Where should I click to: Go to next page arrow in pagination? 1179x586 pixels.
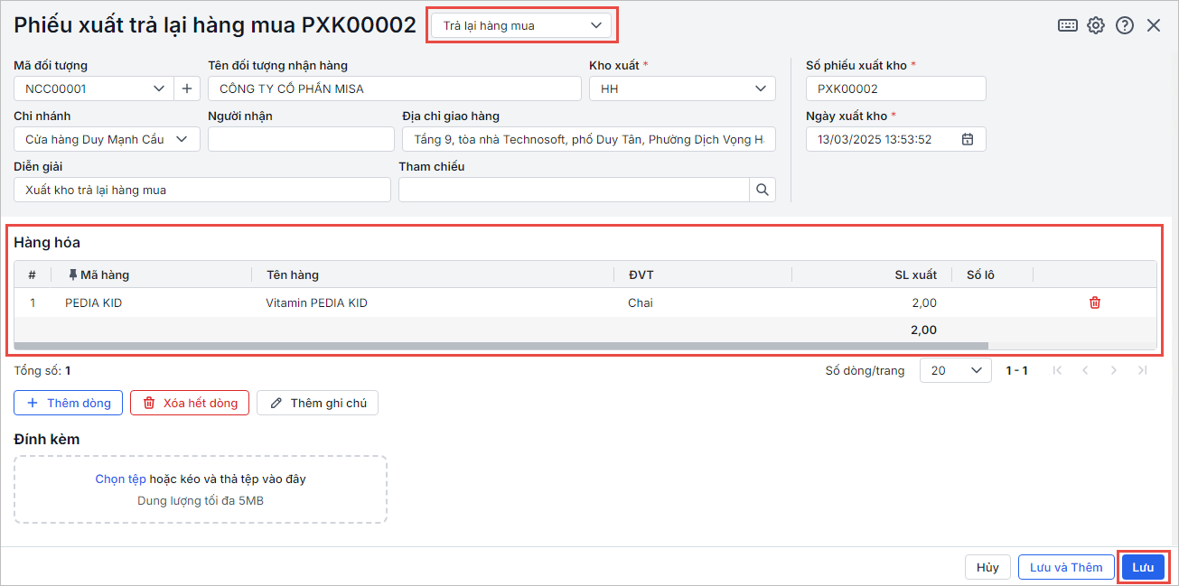tap(1114, 370)
